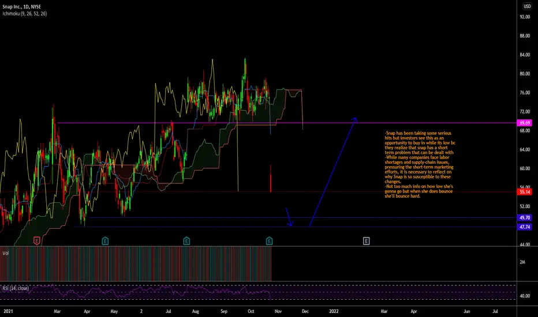This screenshot has width=538, height=317.
Task: Click the red earnings E marker
Action: click(x=37, y=240)
